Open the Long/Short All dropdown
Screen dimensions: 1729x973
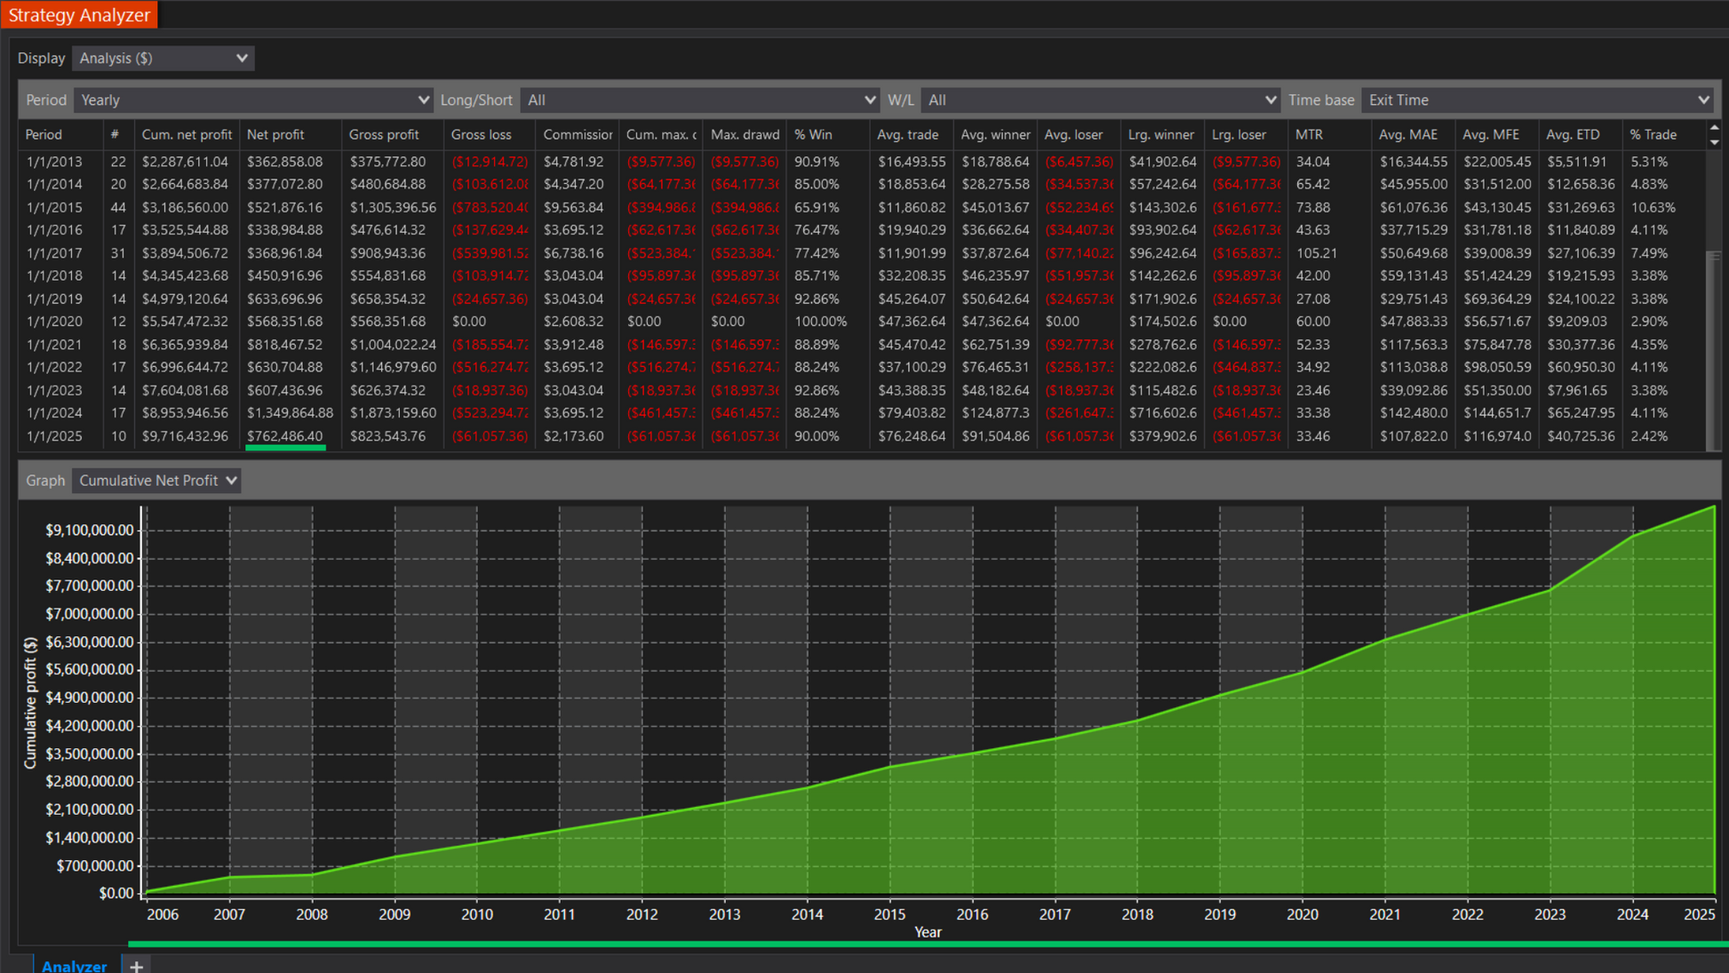point(700,100)
